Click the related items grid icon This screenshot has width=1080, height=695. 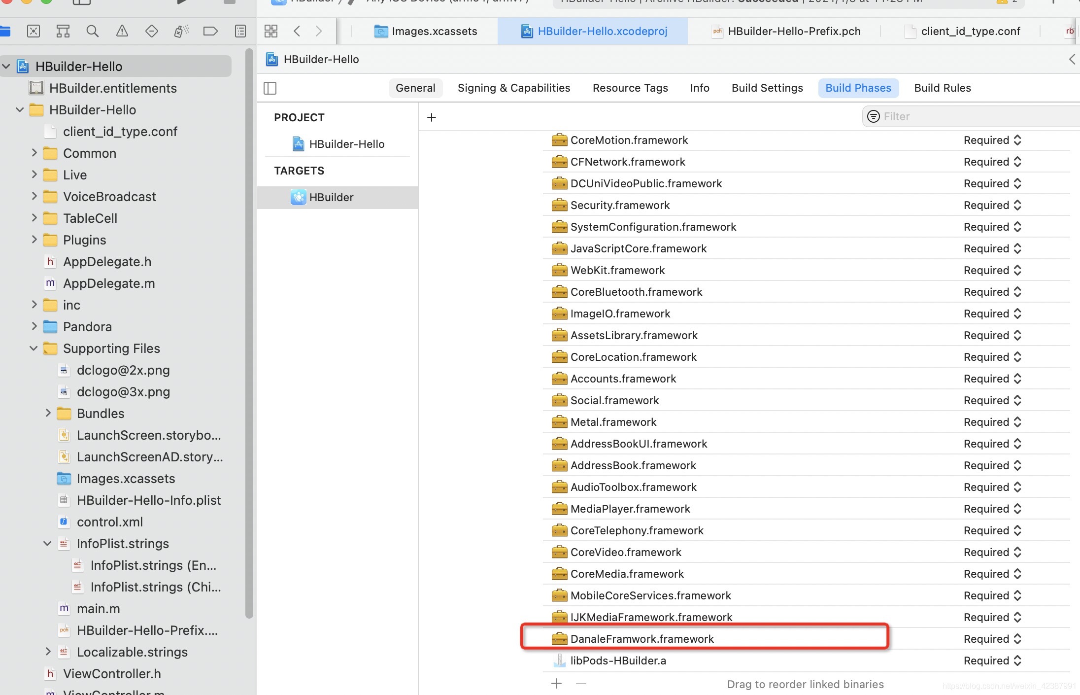[x=271, y=31]
